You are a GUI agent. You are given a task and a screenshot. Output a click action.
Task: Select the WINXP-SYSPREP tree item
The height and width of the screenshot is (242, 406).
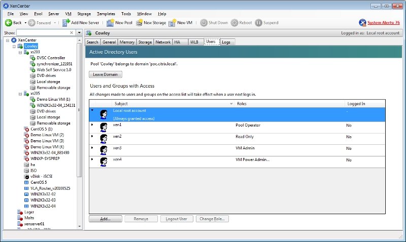pyautogui.click(x=45, y=158)
